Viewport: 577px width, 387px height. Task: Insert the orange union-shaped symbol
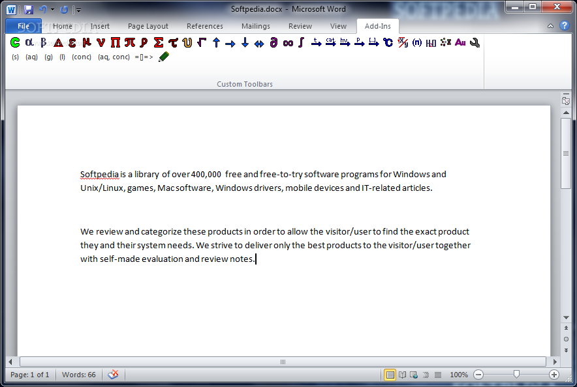(187, 42)
